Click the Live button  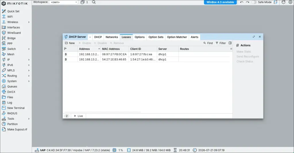(x=78, y=116)
